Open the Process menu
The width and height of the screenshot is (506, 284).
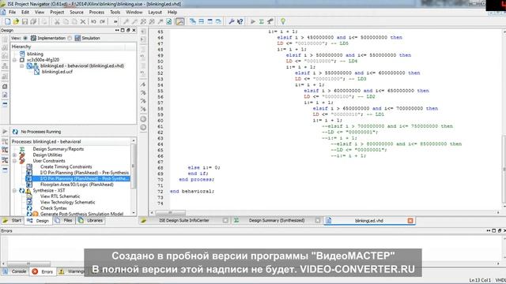click(96, 13)
